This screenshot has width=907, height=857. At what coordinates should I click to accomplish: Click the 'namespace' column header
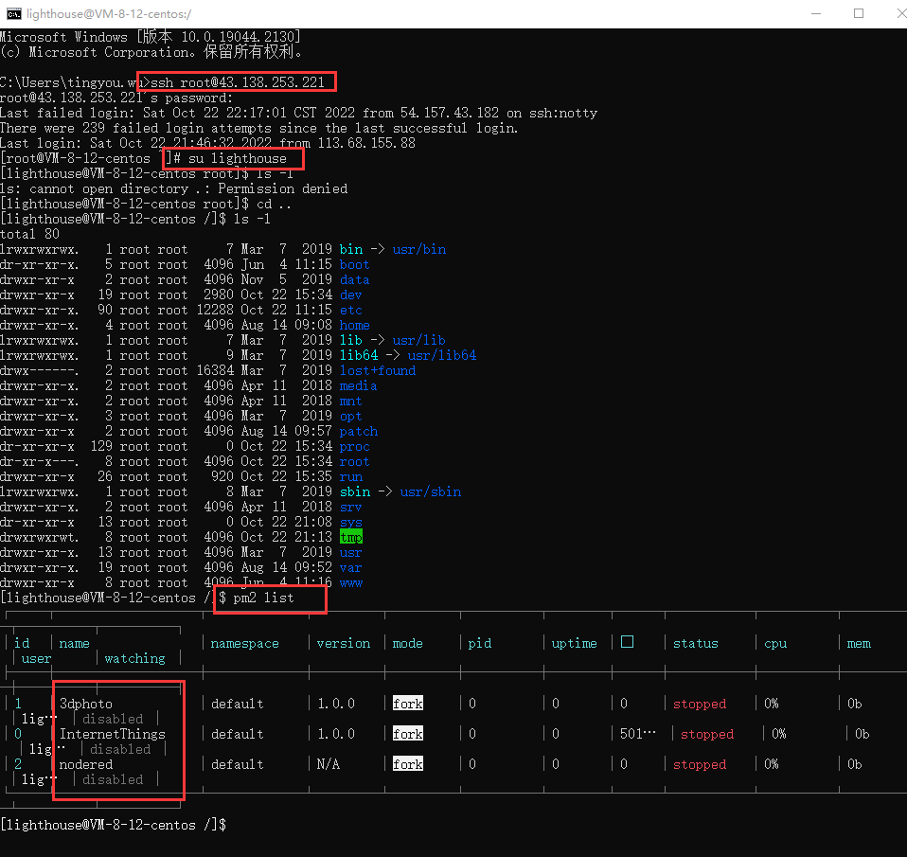244,644
